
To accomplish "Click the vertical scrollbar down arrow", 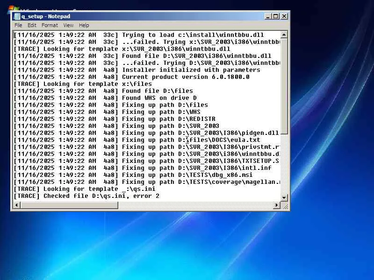I will coord(284,197).
